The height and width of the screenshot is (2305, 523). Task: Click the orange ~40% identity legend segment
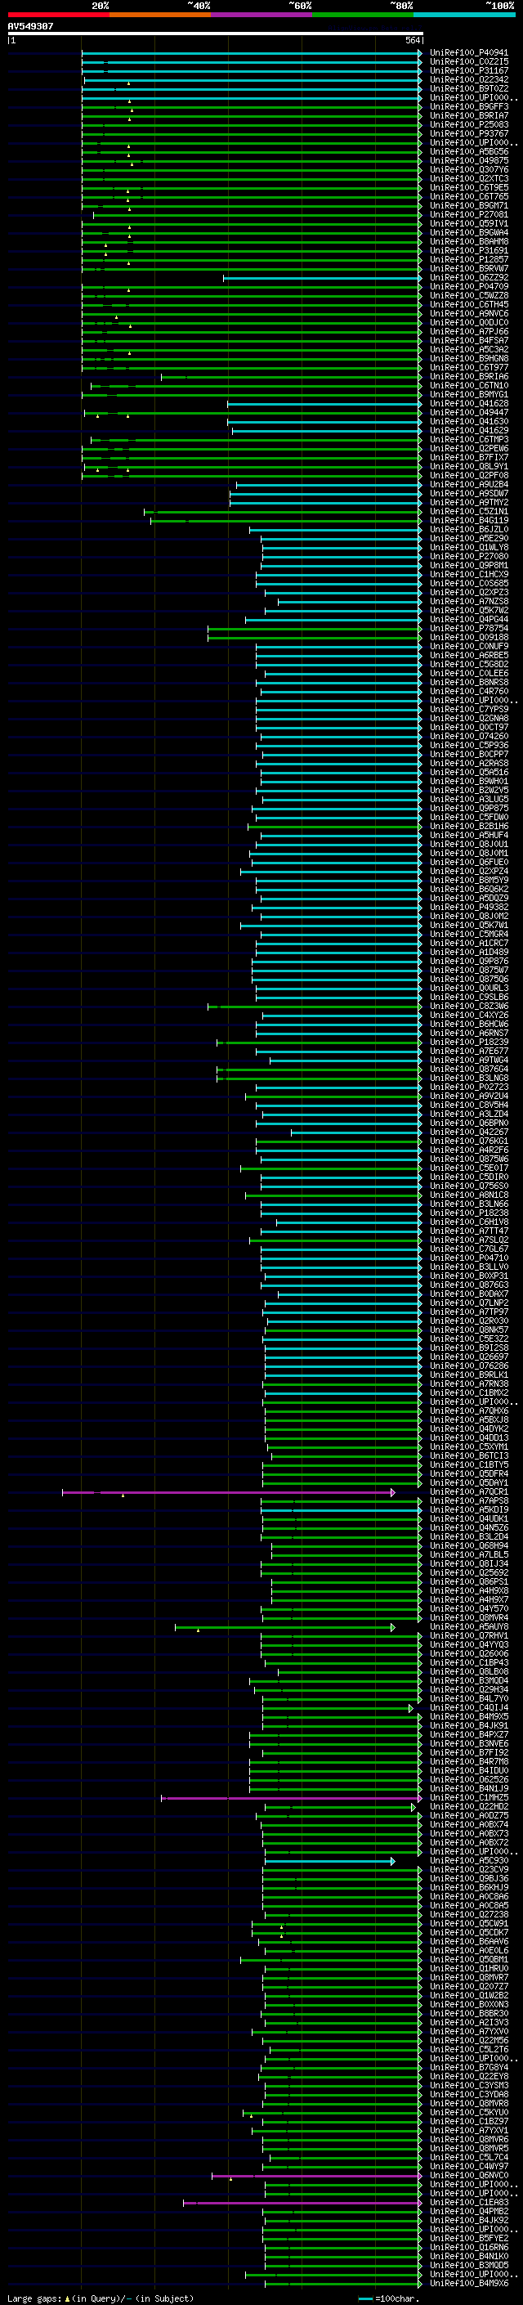coord(160,15)
